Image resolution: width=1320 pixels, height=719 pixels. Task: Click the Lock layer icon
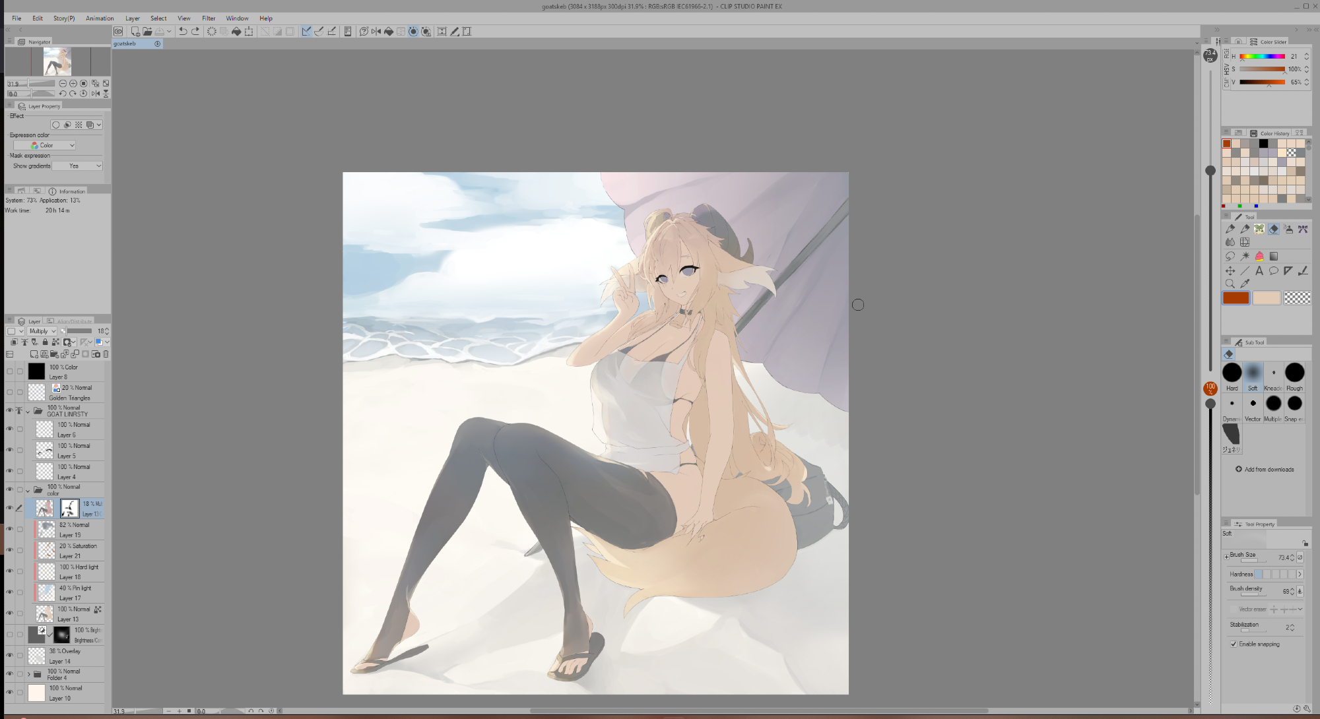point(45,342)
